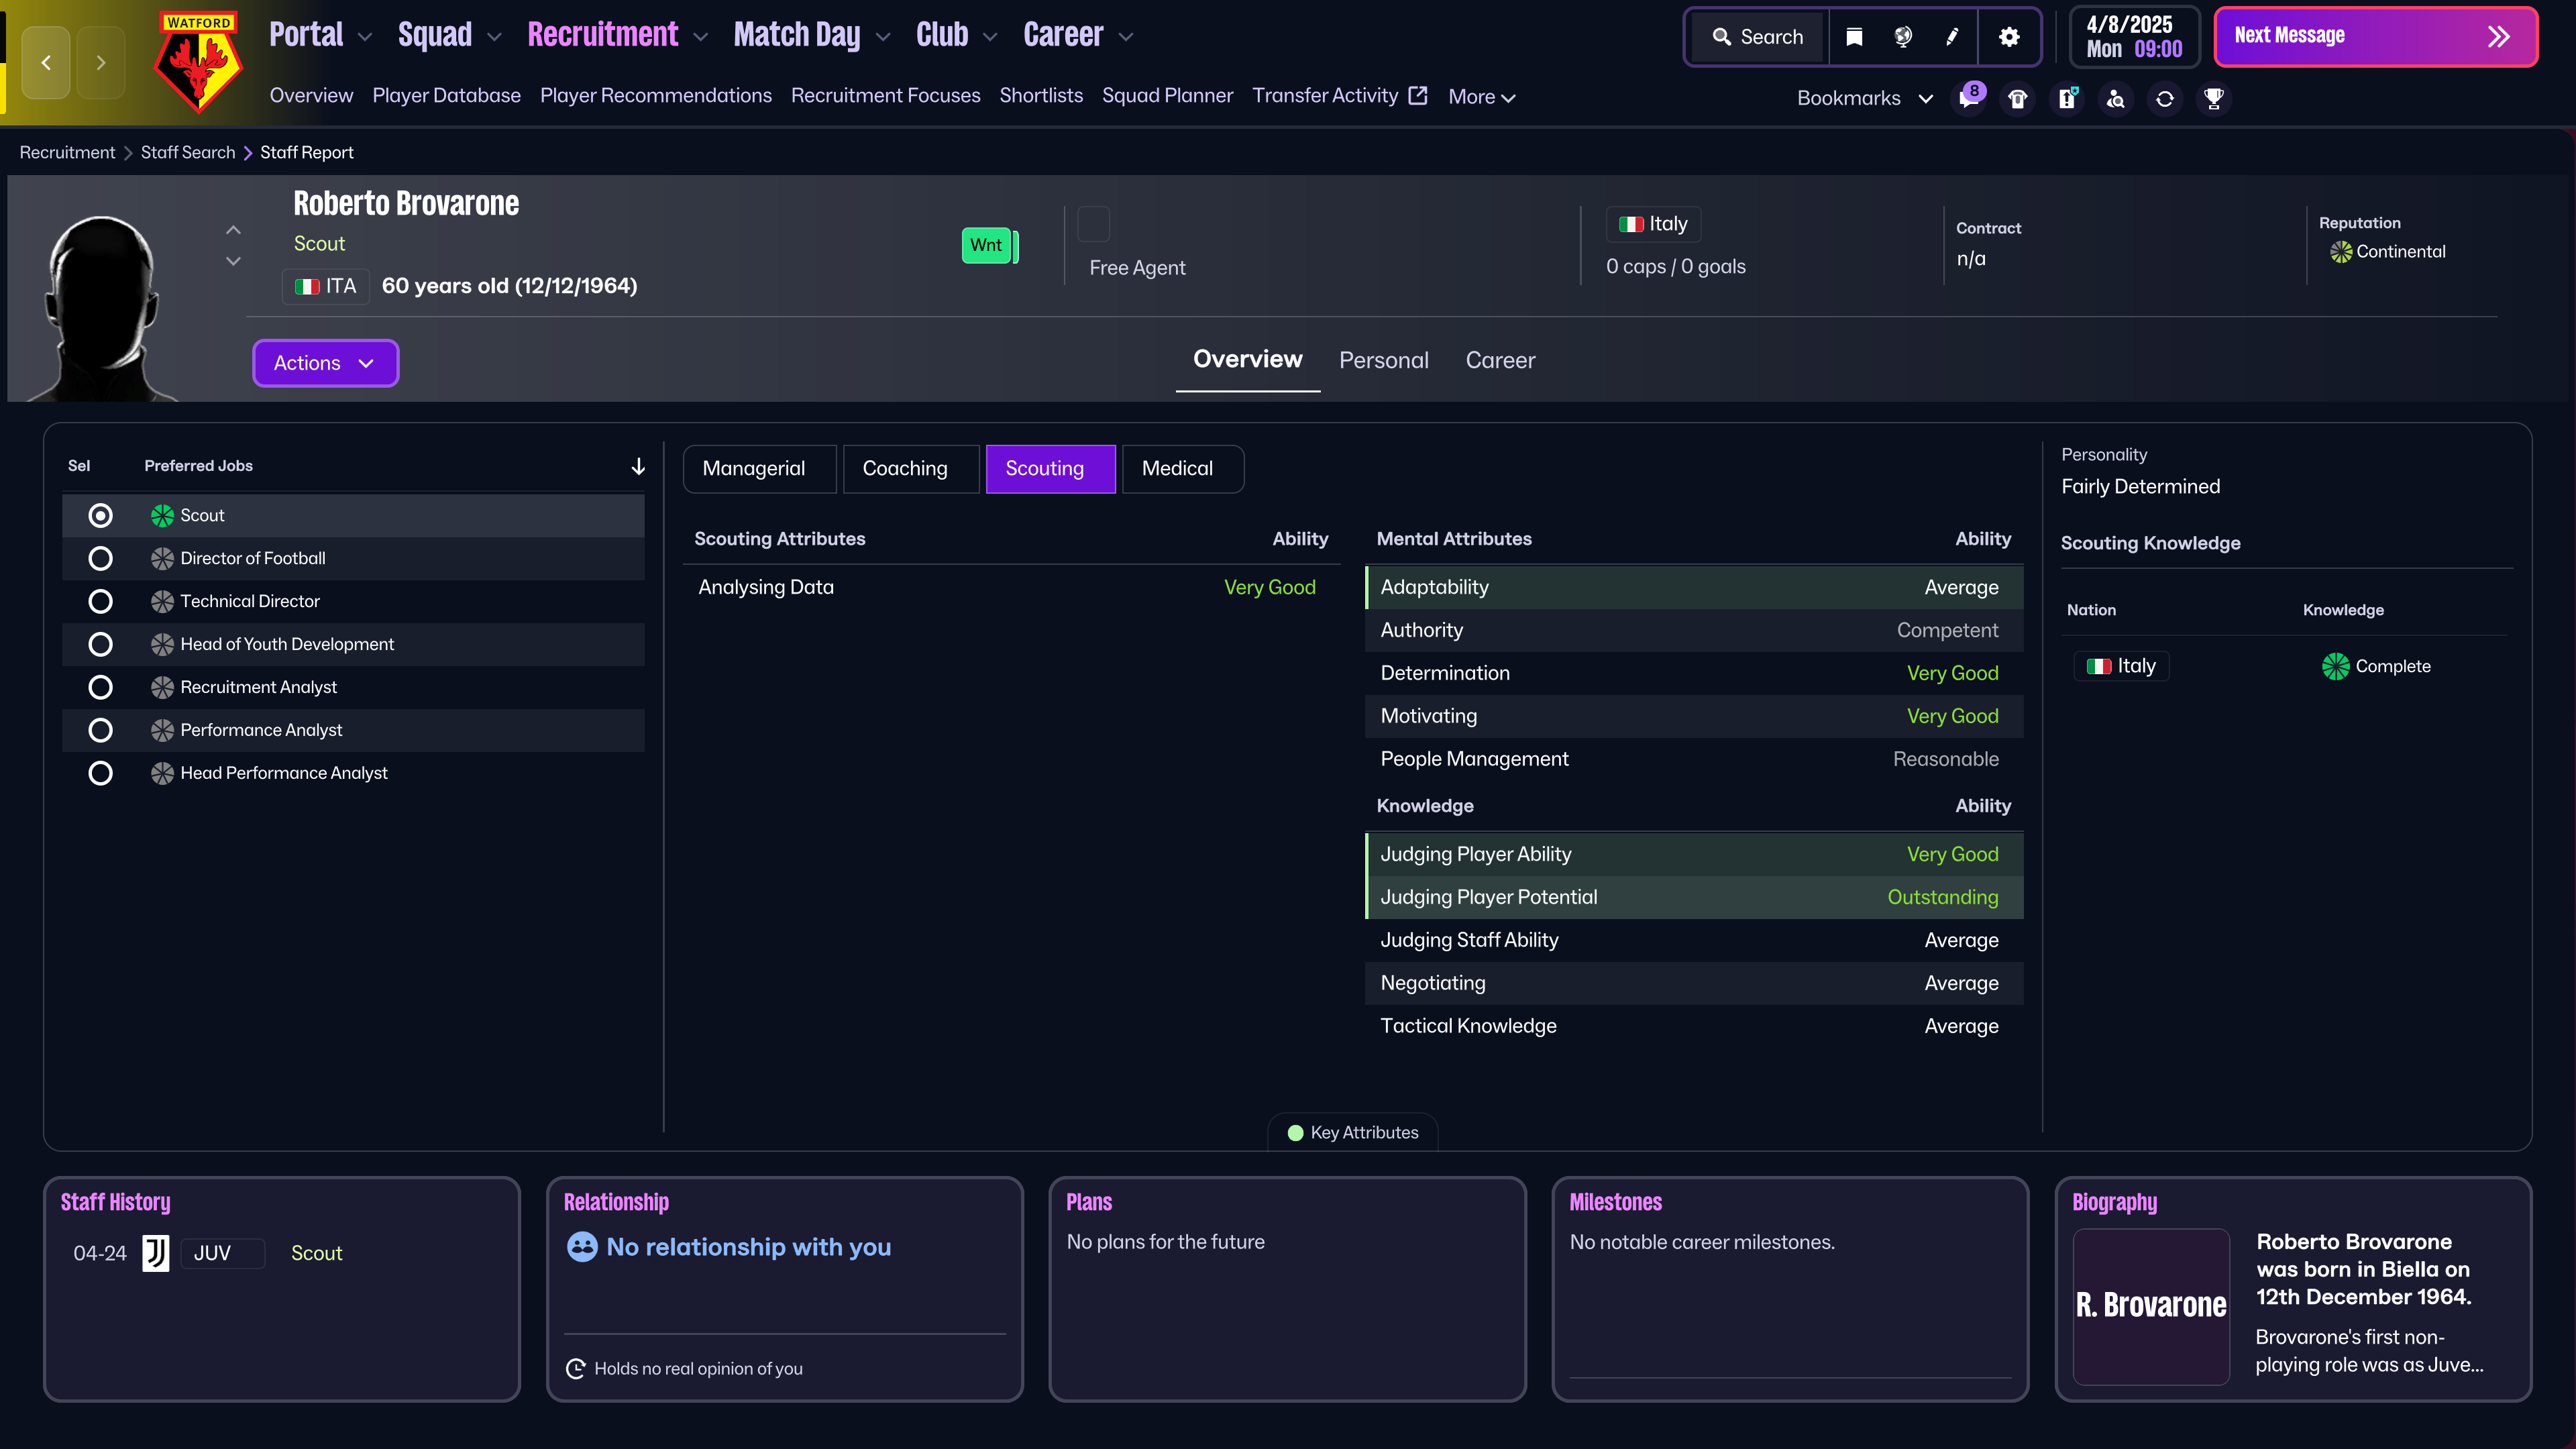Open the Career tab
This screenshot has width=2576, height=1449.
[x=1500, y=360]
